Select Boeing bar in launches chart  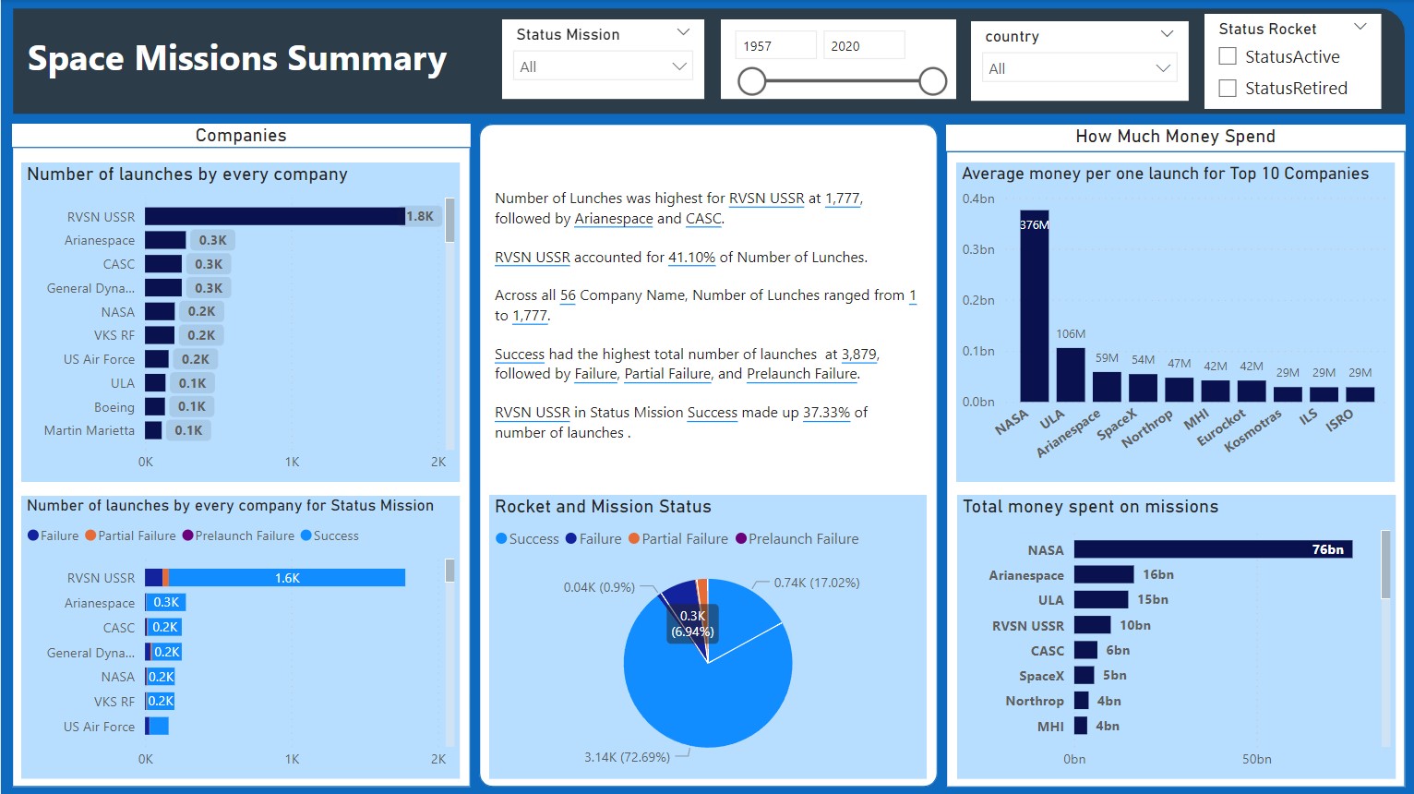click(x=154, y=406)
